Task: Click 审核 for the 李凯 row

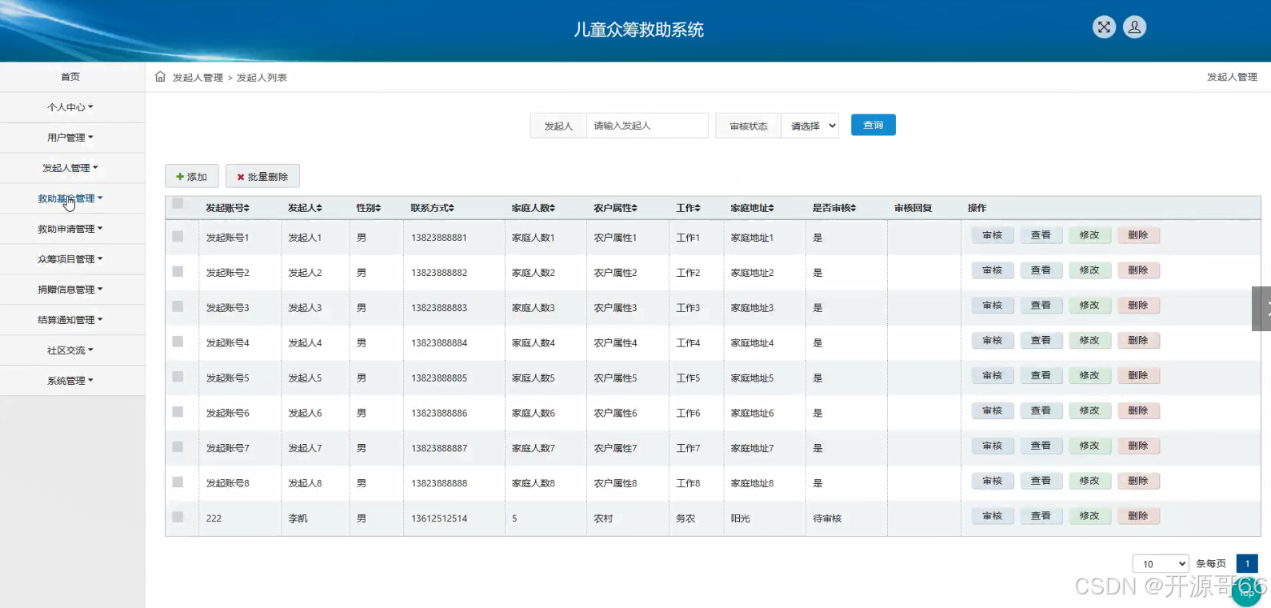Action: (993, 516)
